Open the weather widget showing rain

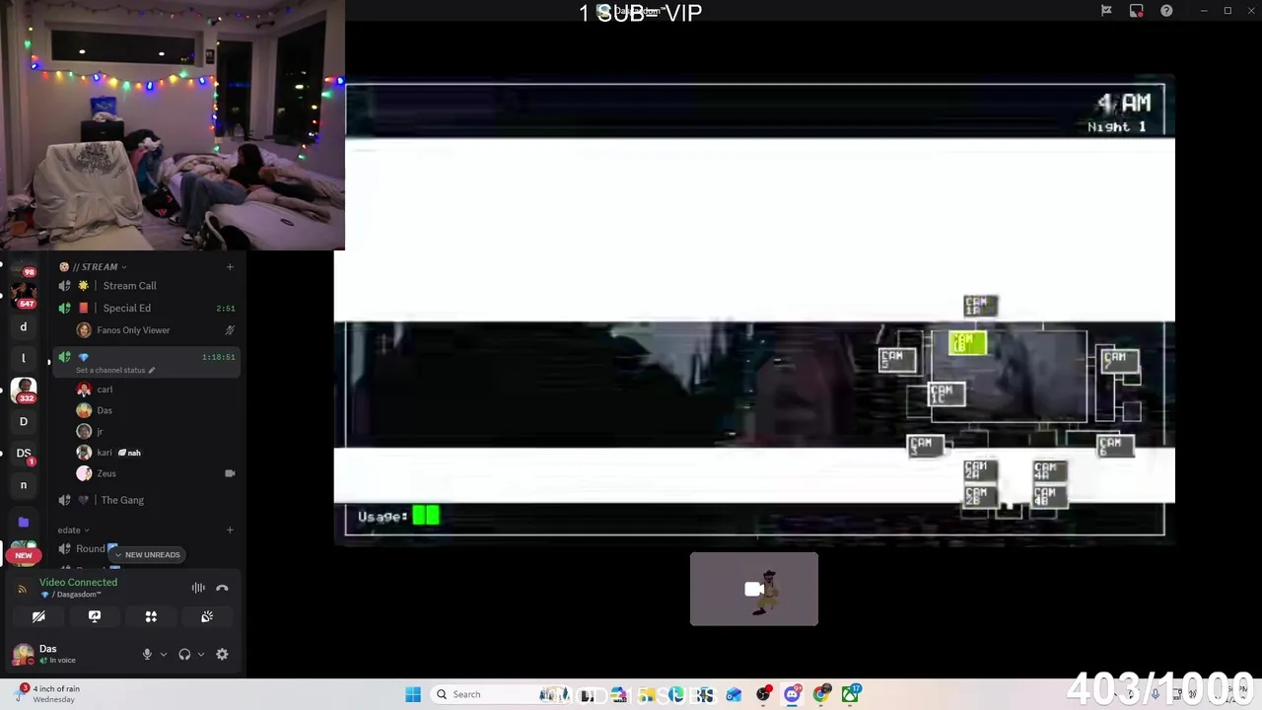coord(49,694)
